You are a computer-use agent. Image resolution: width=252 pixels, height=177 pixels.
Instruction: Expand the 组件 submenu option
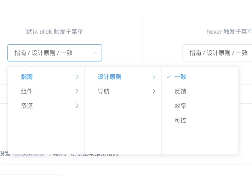pos(27,91)
